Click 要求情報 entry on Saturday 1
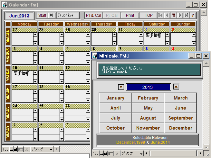The image size is (211, 158). point(155,36)
